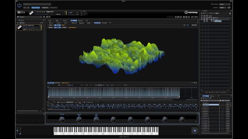Expand Layer 1 in program tree

point(211,19)
